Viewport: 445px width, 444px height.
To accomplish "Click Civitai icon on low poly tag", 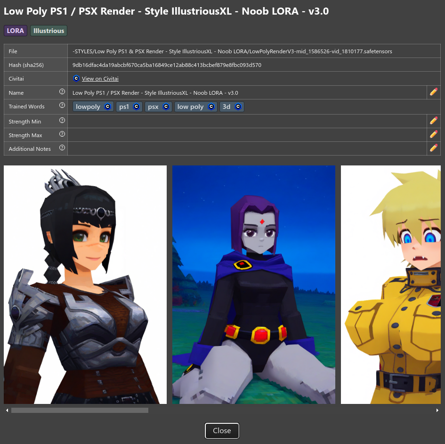I will [x=211, y=107].
